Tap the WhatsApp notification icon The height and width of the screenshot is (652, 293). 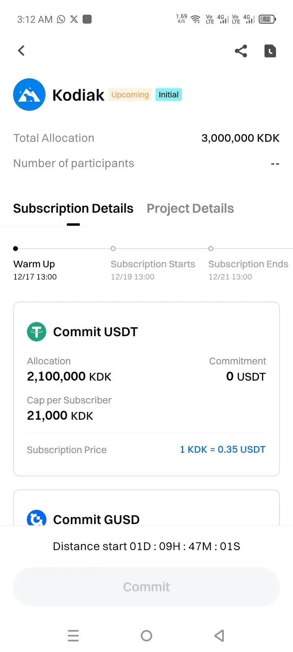(61, 19)
